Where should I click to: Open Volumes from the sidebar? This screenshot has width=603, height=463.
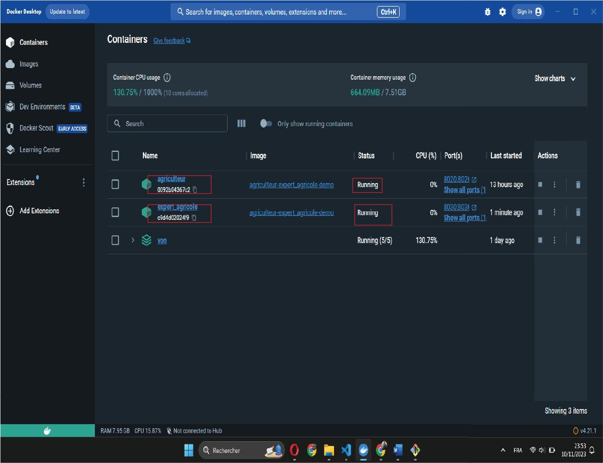(30, 85)
